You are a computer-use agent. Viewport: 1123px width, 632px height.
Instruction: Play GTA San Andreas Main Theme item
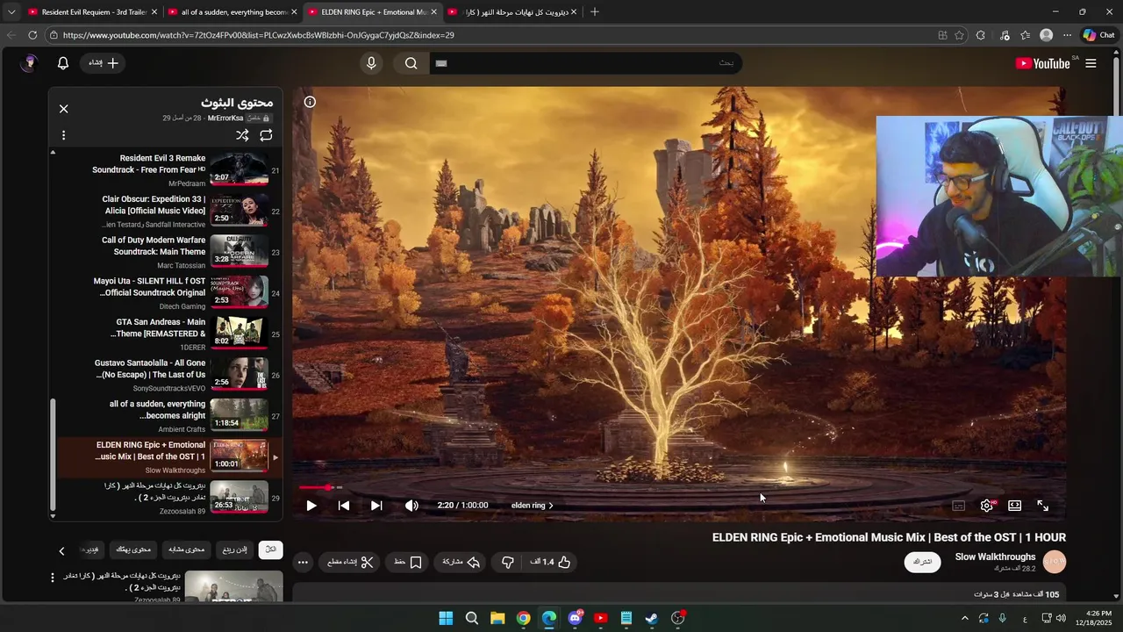pyautogui.click(x=166, y=334)
